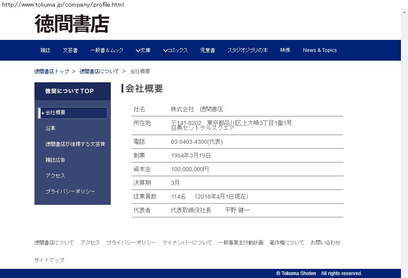Expand the コミックス dropdown menu
This screenshot has width=408, height=278.
click(175, 50)
